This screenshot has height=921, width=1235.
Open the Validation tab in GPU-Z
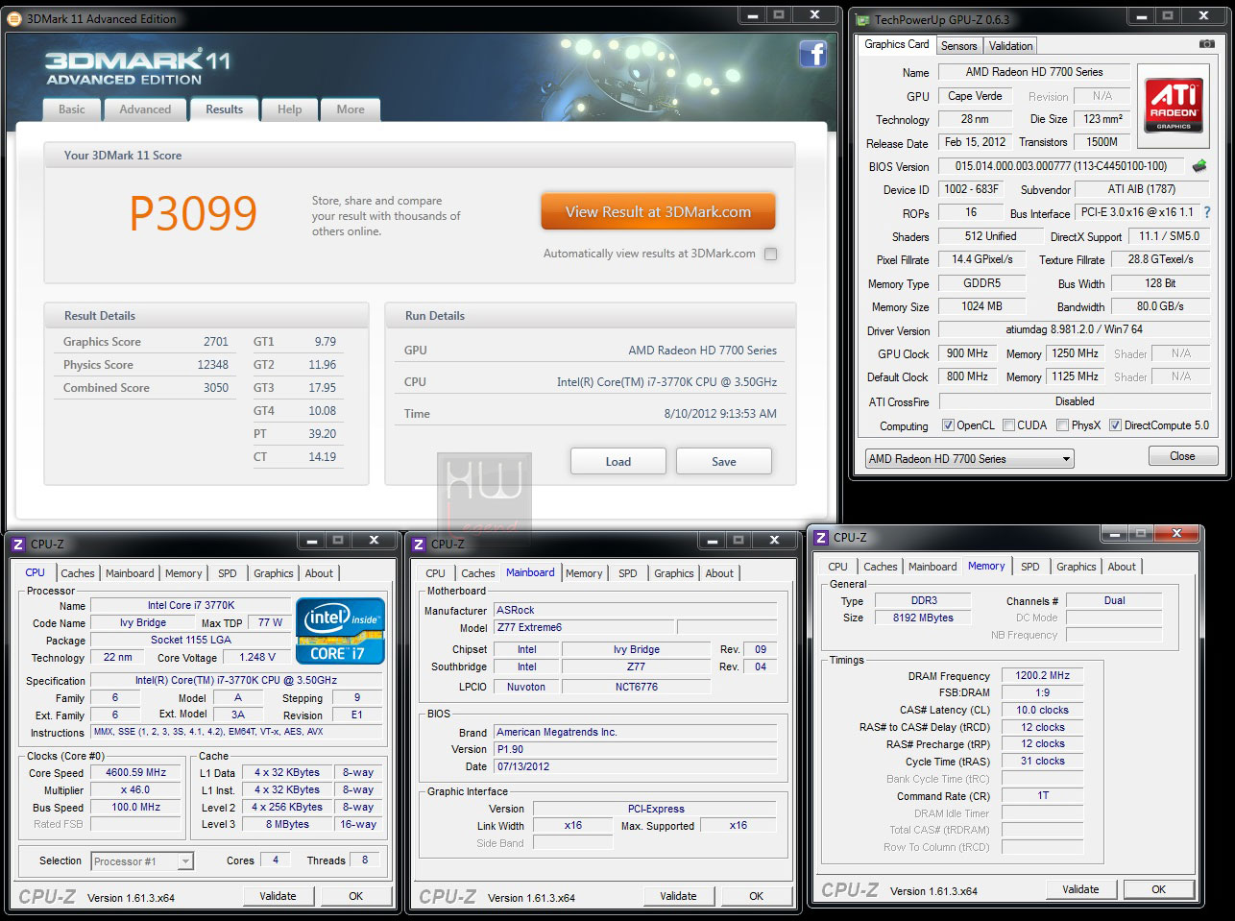pos(1010,46)
